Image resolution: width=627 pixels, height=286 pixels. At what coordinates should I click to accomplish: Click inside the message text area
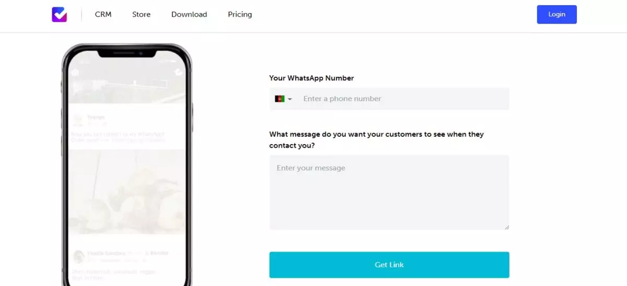pyautogui.click(x=389, y=192)
